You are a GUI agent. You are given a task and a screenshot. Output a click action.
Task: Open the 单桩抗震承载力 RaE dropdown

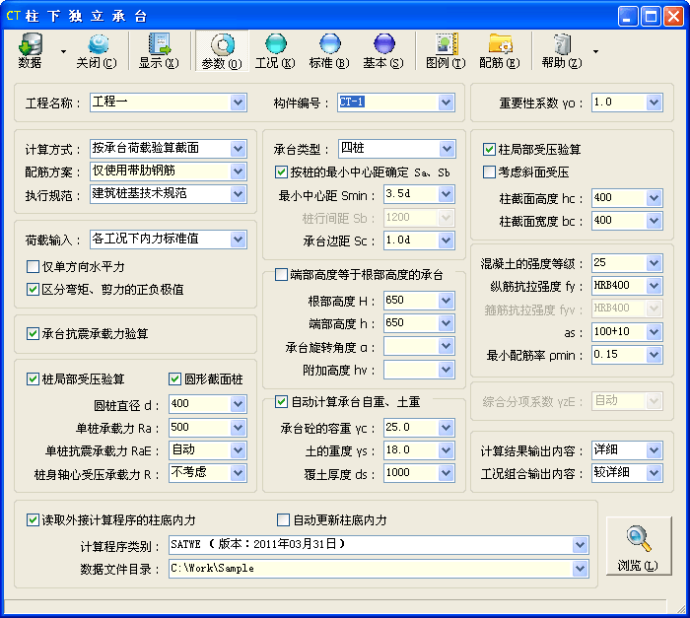(239, 449)
